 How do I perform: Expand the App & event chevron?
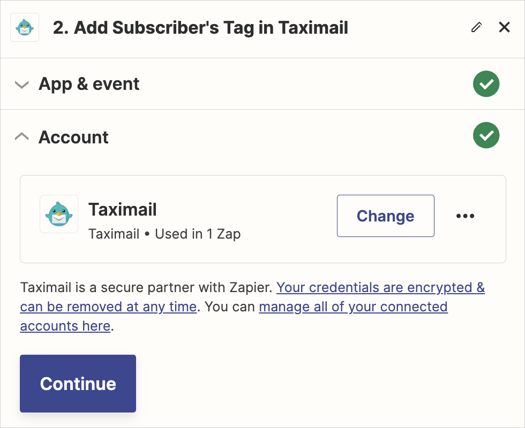[21, 85]
